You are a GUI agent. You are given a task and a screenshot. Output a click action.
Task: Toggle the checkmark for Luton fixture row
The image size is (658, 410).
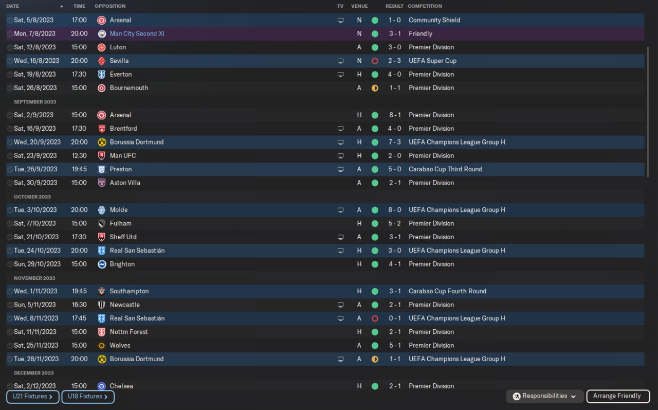coord(10,47)
